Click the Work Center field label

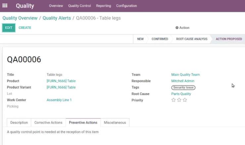pyautogui.click(x=17, y=100)
